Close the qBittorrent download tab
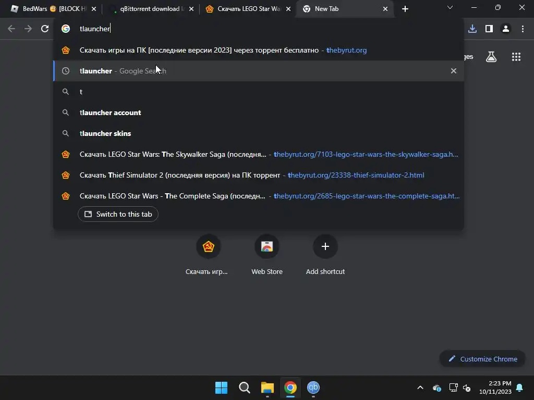Screen dimensions: 534x400 tap(191, 9)
